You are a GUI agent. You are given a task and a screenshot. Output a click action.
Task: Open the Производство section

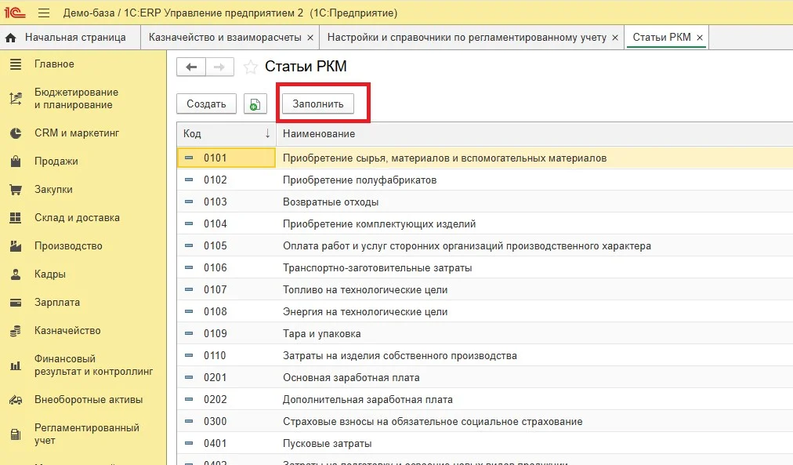[x=68, y=246]
